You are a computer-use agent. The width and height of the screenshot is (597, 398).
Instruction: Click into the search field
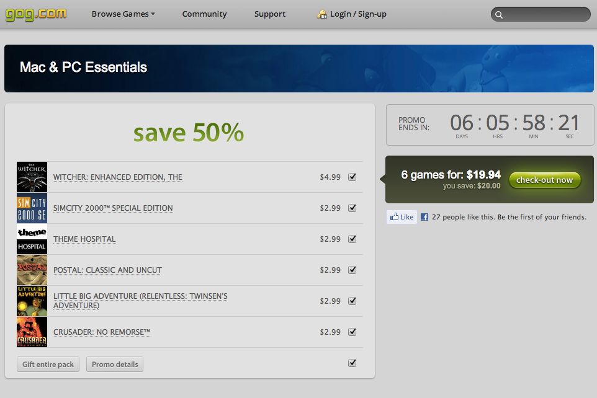(541, 14)
